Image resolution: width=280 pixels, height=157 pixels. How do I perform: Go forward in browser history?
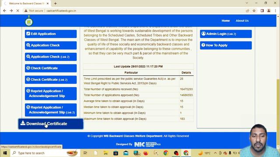(11, 10)
